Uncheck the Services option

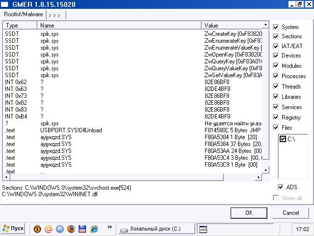pyautogui.click(x=276, y=107)
